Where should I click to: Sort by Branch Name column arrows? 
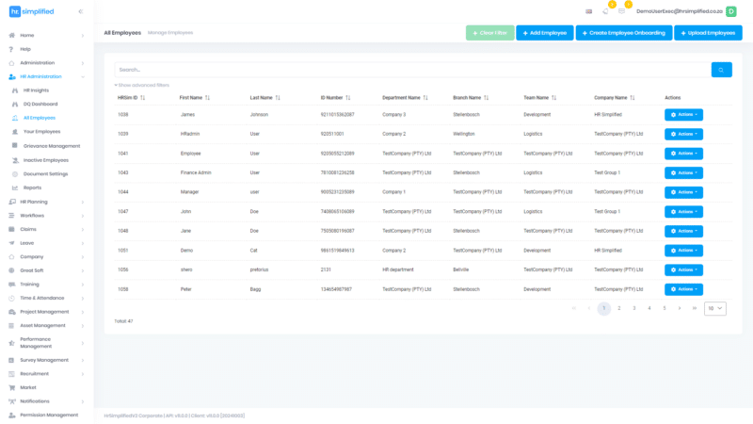[486, 98]
